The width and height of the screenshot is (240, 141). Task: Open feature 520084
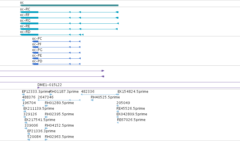pyautogui.click(x=34, y=137)
